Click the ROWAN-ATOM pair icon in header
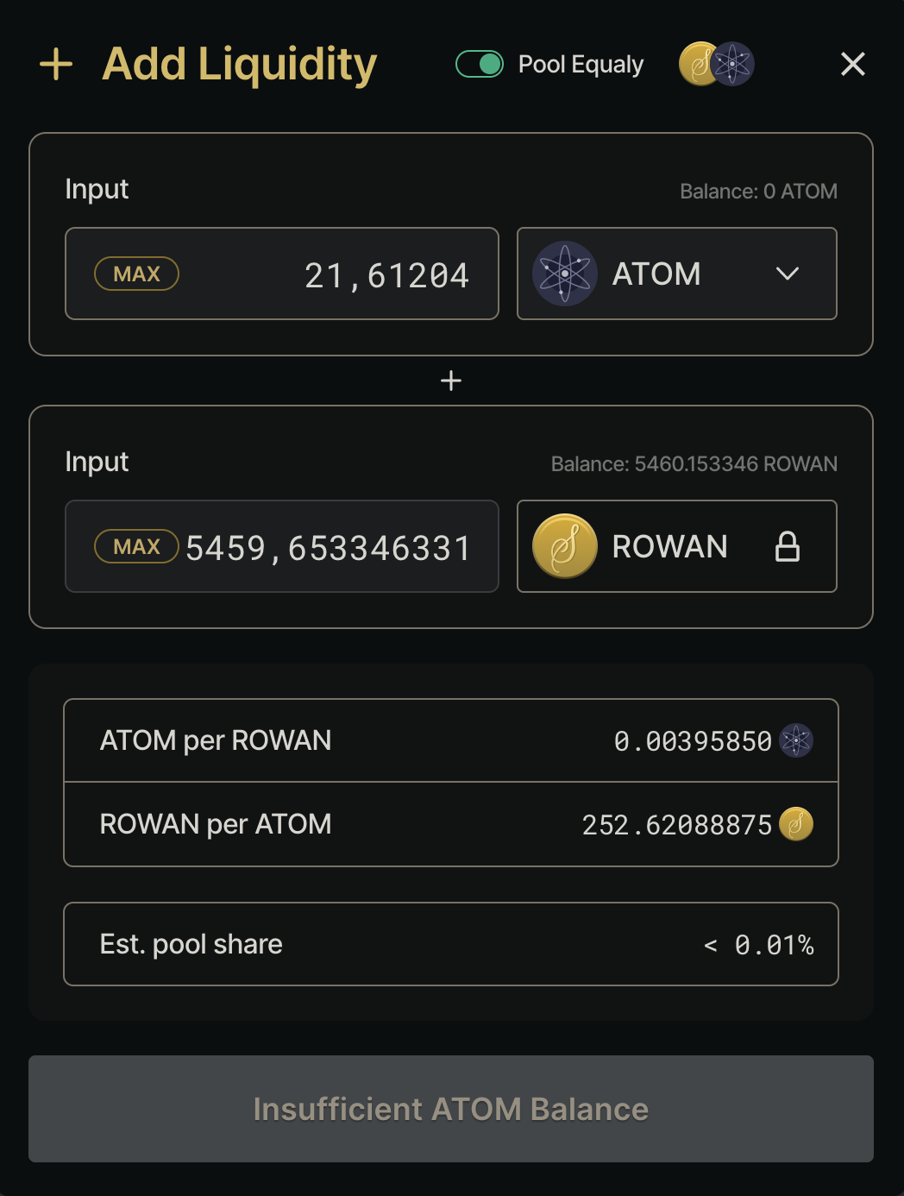Screen dimensions: 904x1196 [x=717, y=64]
